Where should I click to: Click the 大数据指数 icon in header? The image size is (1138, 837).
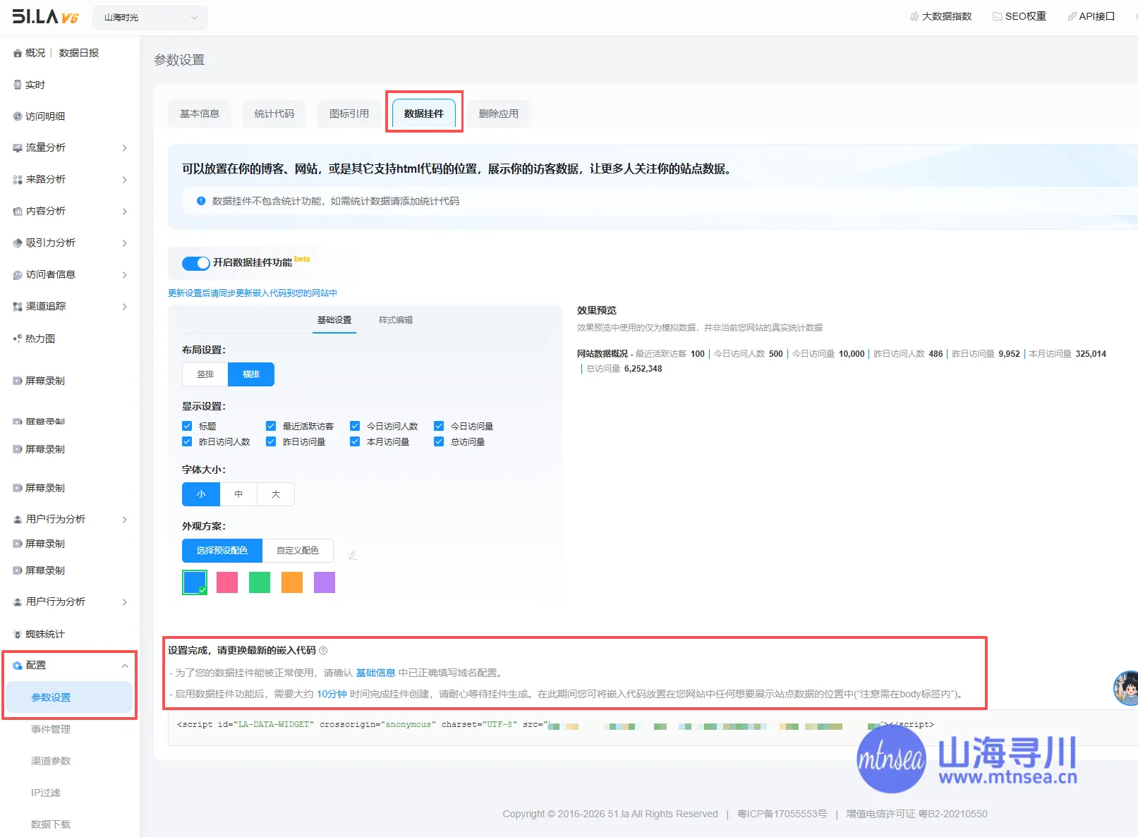[x=914, y=16]
